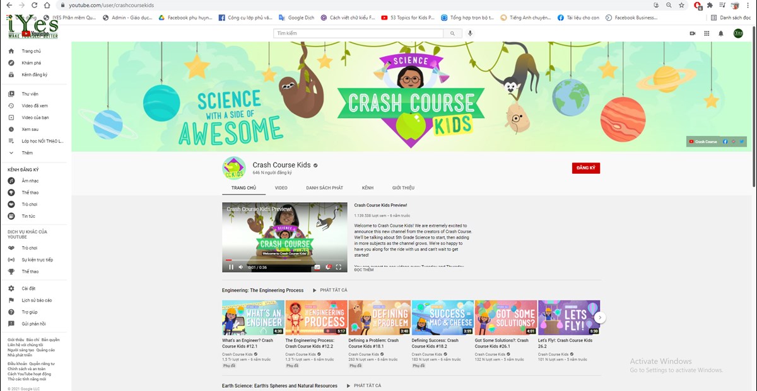This screenshot has height=391, width=757.
Task: Open Video đã xem history icon
Action: (x=11, y=106)
